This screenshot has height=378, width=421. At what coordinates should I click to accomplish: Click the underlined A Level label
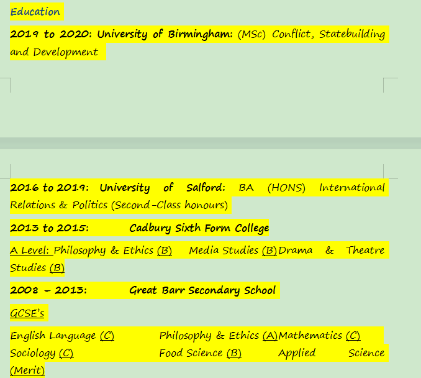pos(30,251)
